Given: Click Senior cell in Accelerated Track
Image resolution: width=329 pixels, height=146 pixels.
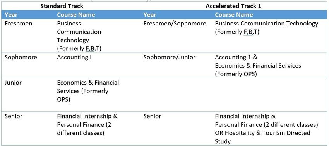Looking at the screenshot, I should pos(153,116).
